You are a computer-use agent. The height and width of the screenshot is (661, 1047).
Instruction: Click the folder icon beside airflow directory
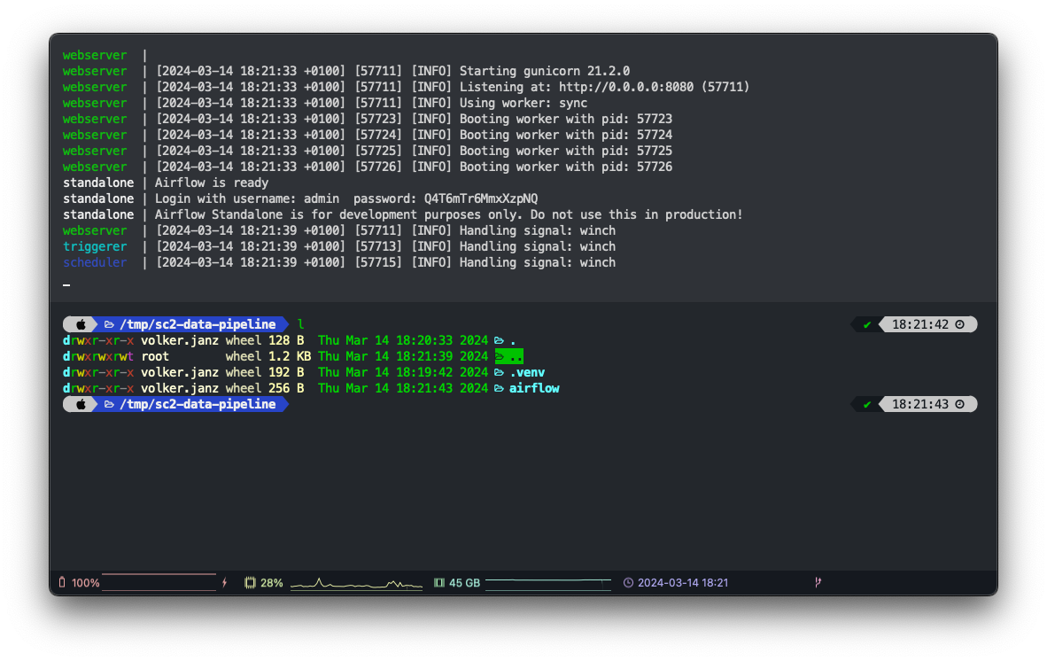[500, 388]
